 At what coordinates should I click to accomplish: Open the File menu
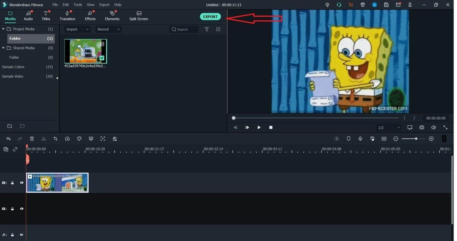coord(55,5)
